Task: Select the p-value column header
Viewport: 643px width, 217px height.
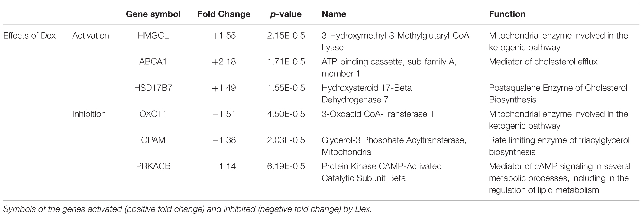Action: click(x=286, y=14)
